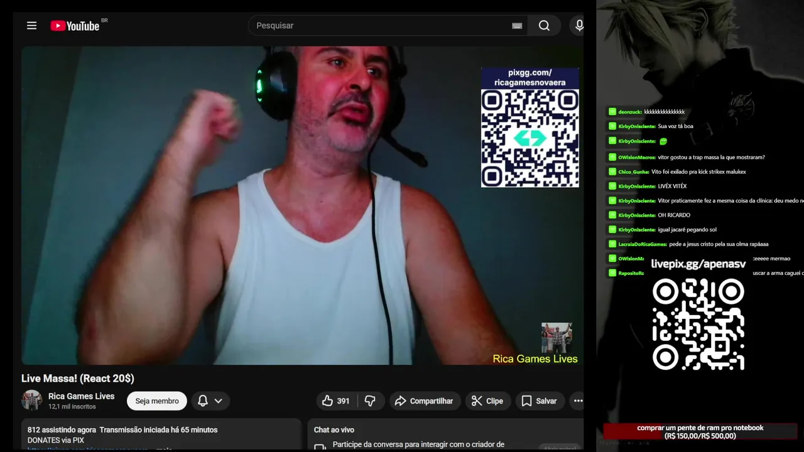Click the livepix.gg/apenasv QR code overlay
The width and height of the screenshot is (804, 452).
tap(698, 324)
